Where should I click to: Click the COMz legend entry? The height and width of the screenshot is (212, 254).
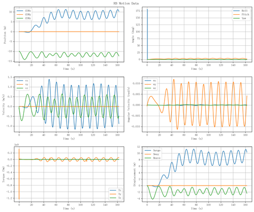tap(24, 18)
